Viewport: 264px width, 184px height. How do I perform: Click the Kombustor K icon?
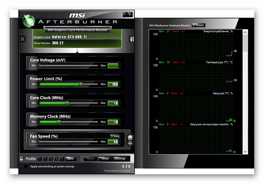[23, 39]
